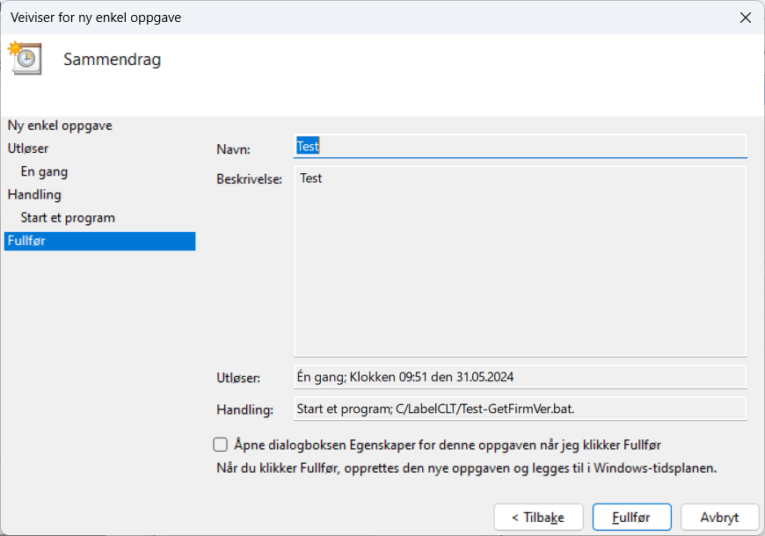Click in the Beskrivelse text area
Image resolution: width=765 pixels, height=536 pixels.
tap(520, 261)
